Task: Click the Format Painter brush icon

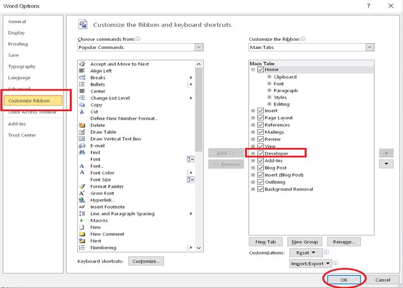Action: [82, 187]
